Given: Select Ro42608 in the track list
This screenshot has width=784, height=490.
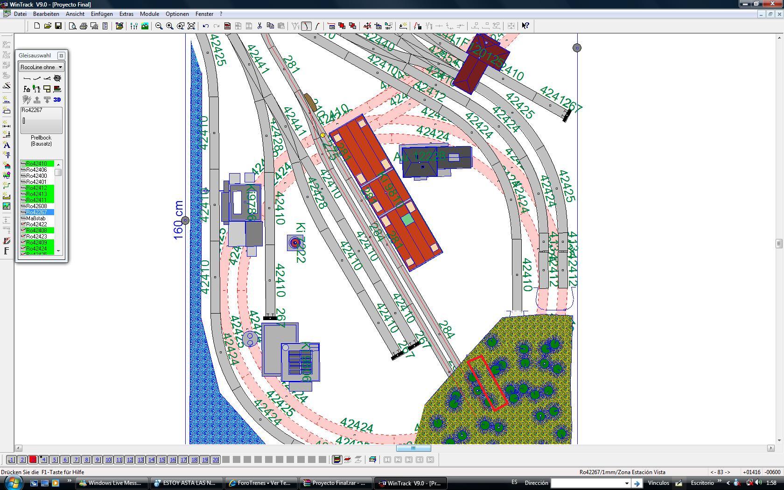Looking at the screenshot, I should click(37, 206).
